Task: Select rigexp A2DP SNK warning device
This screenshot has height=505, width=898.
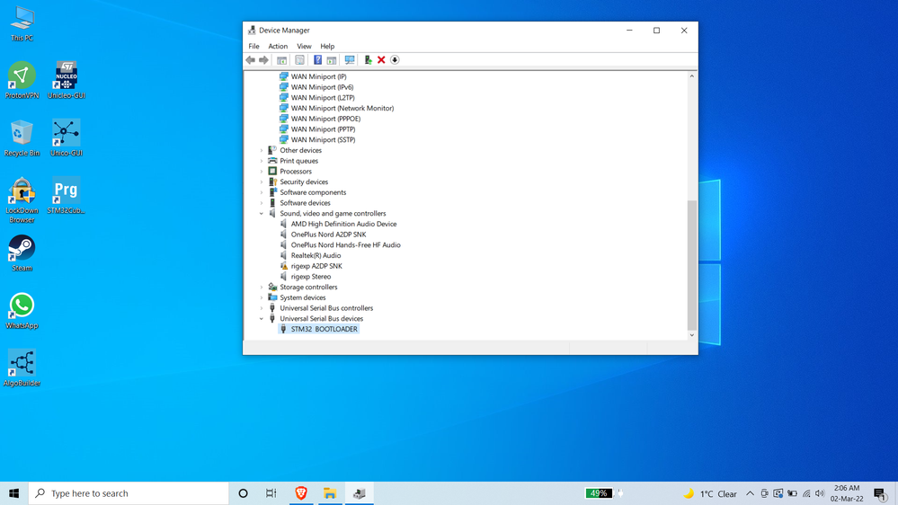Action: tap(316, 266)
